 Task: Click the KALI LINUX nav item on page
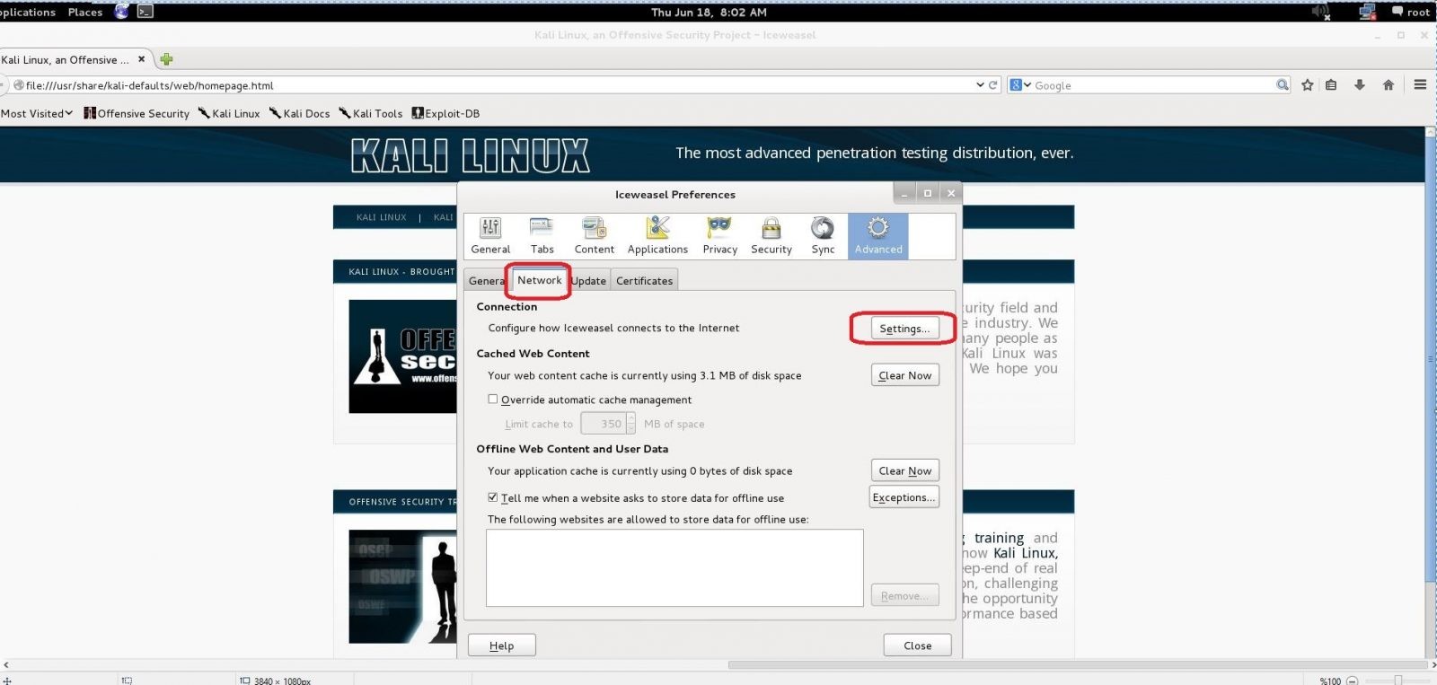[x=381, y=217]
